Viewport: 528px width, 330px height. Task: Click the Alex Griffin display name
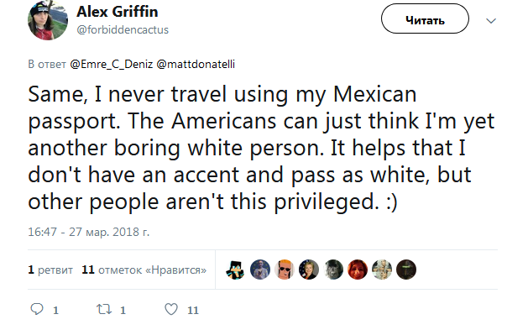pos(118,12)
